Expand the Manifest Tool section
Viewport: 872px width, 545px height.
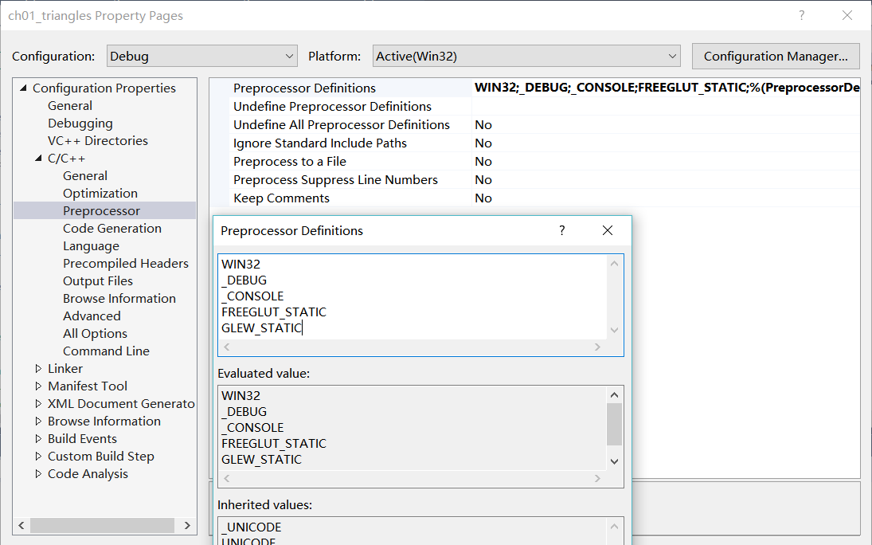click(x=37, y=386)
